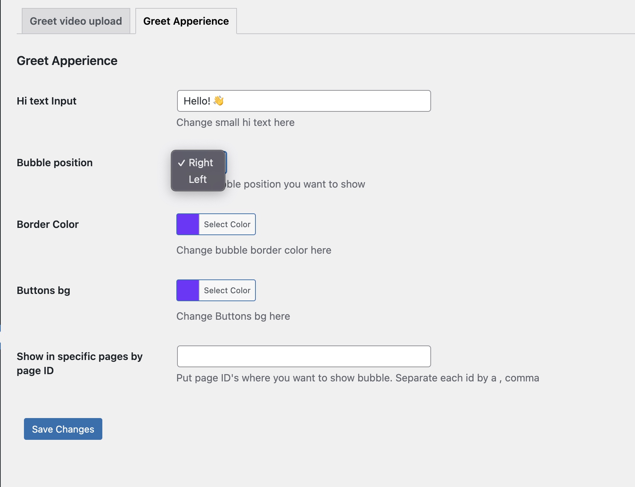This screenshot has width=635, height=487.
Task: Click the Buttons bg purple swatch
Action: pos(187,290)
